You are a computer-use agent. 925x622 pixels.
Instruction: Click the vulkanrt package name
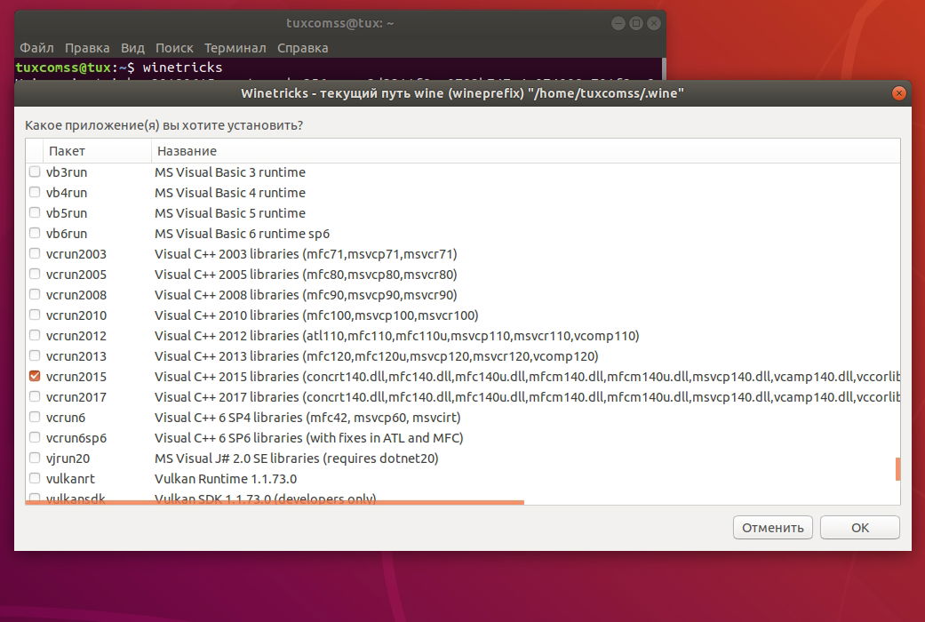point(70,479)
